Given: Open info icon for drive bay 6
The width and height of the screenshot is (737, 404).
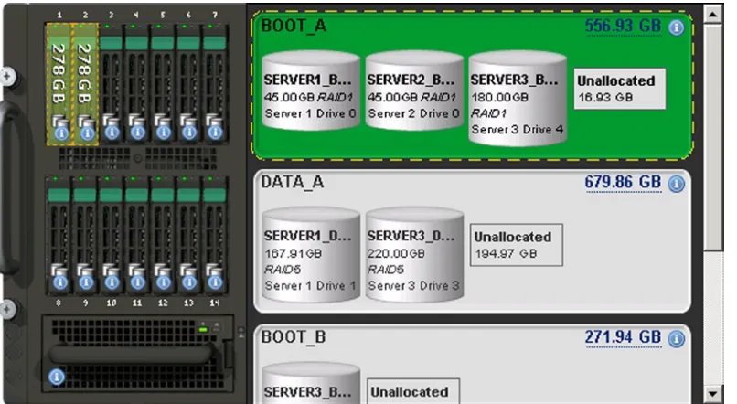Looking at the screenshot, I should point(189,132).
